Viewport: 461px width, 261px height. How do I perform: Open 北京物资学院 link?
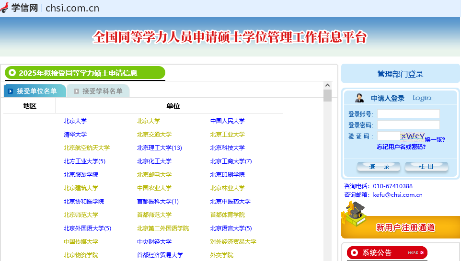click(x=81, y=255)
